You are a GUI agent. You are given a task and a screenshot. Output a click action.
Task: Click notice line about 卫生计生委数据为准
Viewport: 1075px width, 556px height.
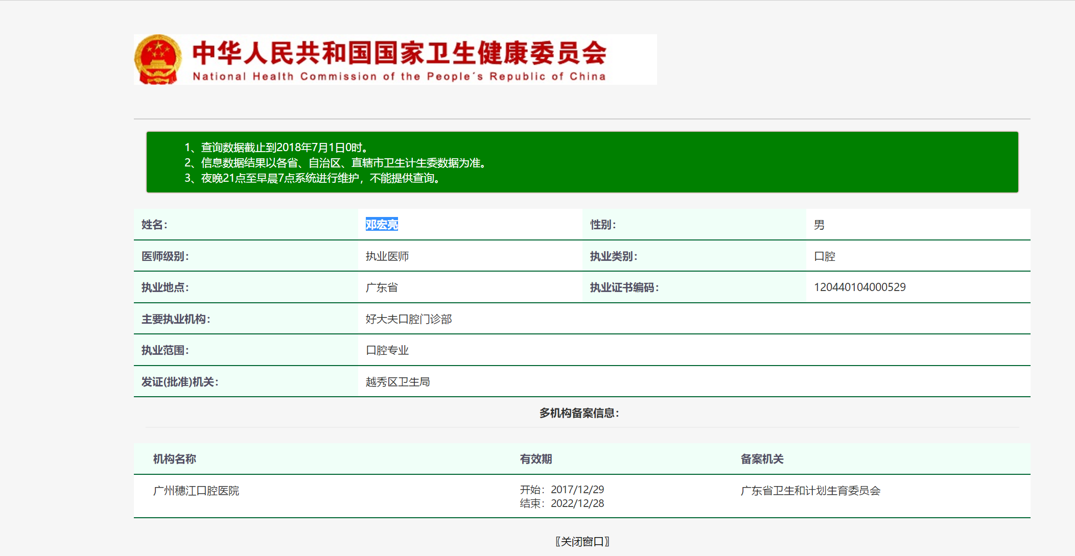[335, 163]
